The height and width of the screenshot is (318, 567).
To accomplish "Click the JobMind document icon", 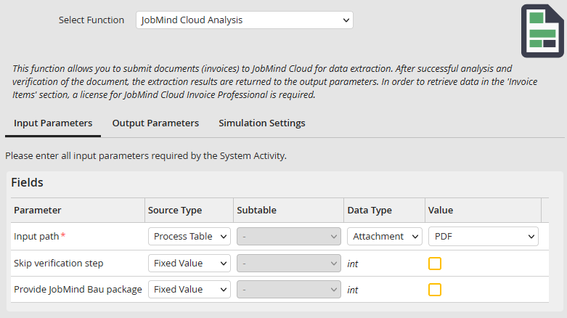I will tap(542, 30).
